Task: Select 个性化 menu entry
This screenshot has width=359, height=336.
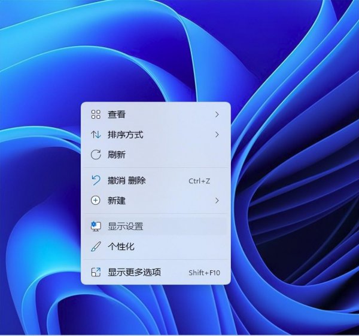Action: (156, 246)
